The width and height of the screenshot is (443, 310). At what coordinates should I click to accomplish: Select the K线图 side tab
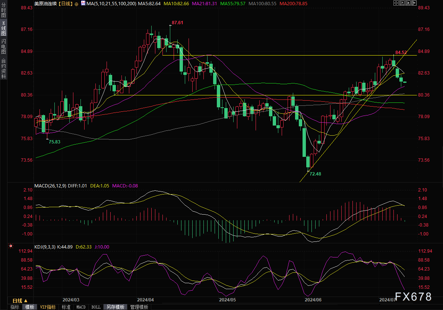click(3, 28)
